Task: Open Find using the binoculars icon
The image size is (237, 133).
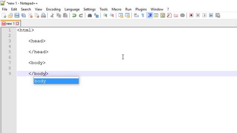Action: (90, 16)
